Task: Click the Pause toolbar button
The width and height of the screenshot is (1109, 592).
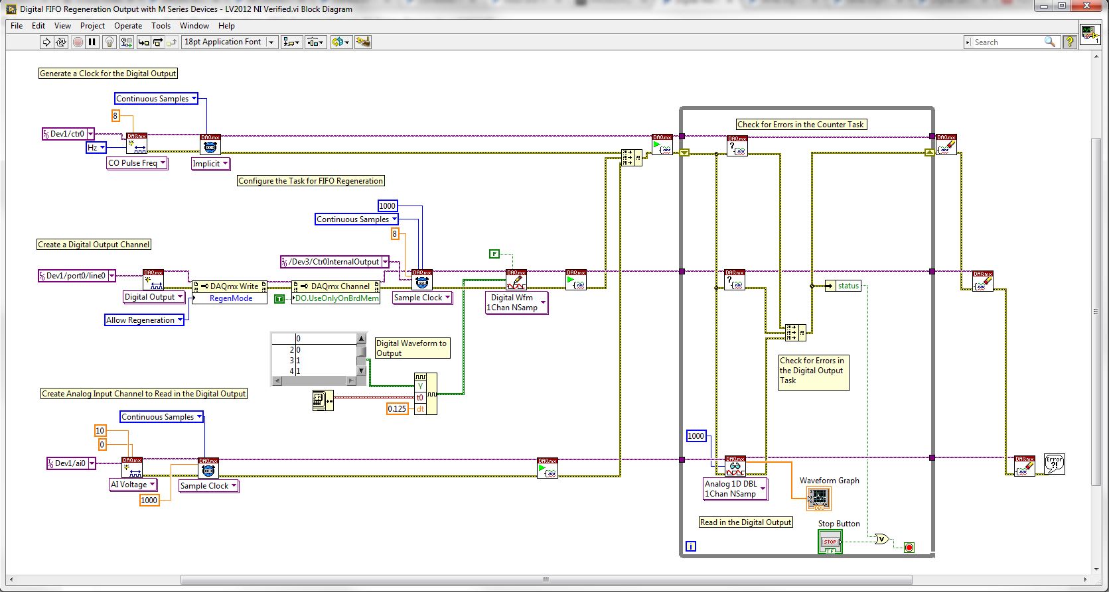Action: (x=92, y=42)
